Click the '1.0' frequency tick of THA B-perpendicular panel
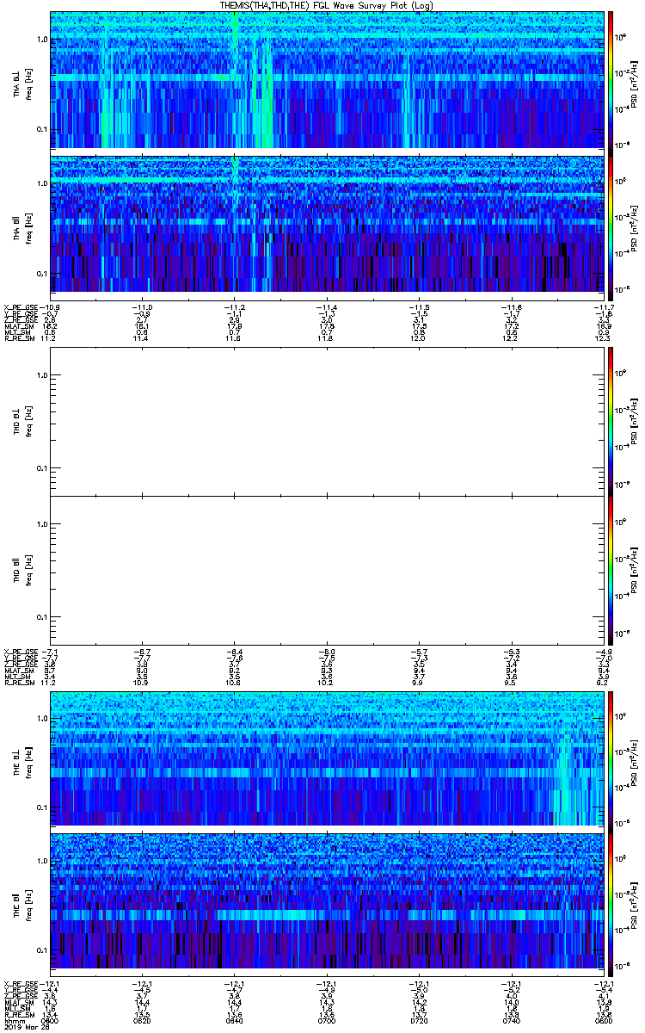Image resolution: width=645 pixels, height=1033 pixels. click(42, 40)
